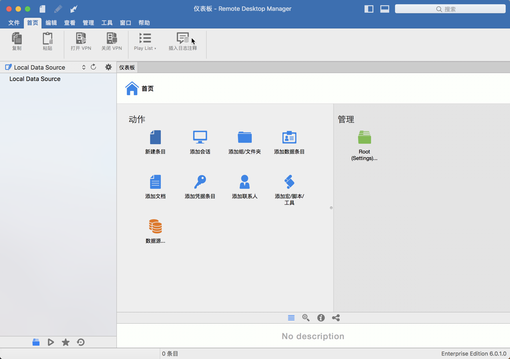
Task: Select the 添加文档 document icon
Action: 155,182
